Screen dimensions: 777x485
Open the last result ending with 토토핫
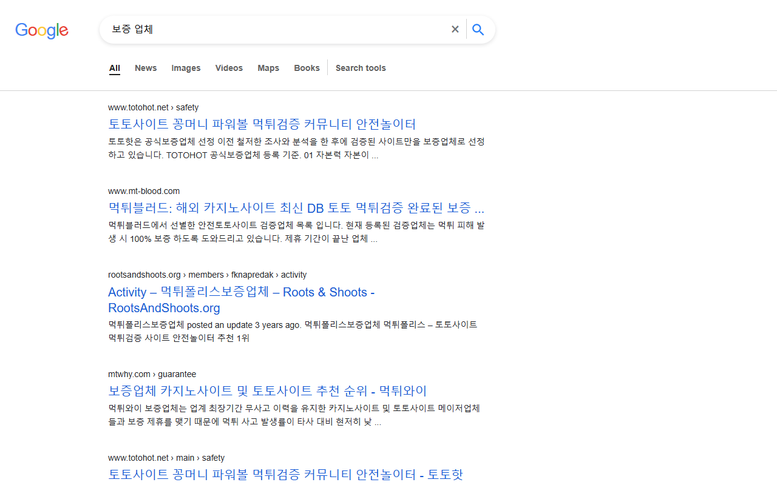pyautogui.click(x=285, y=475)
